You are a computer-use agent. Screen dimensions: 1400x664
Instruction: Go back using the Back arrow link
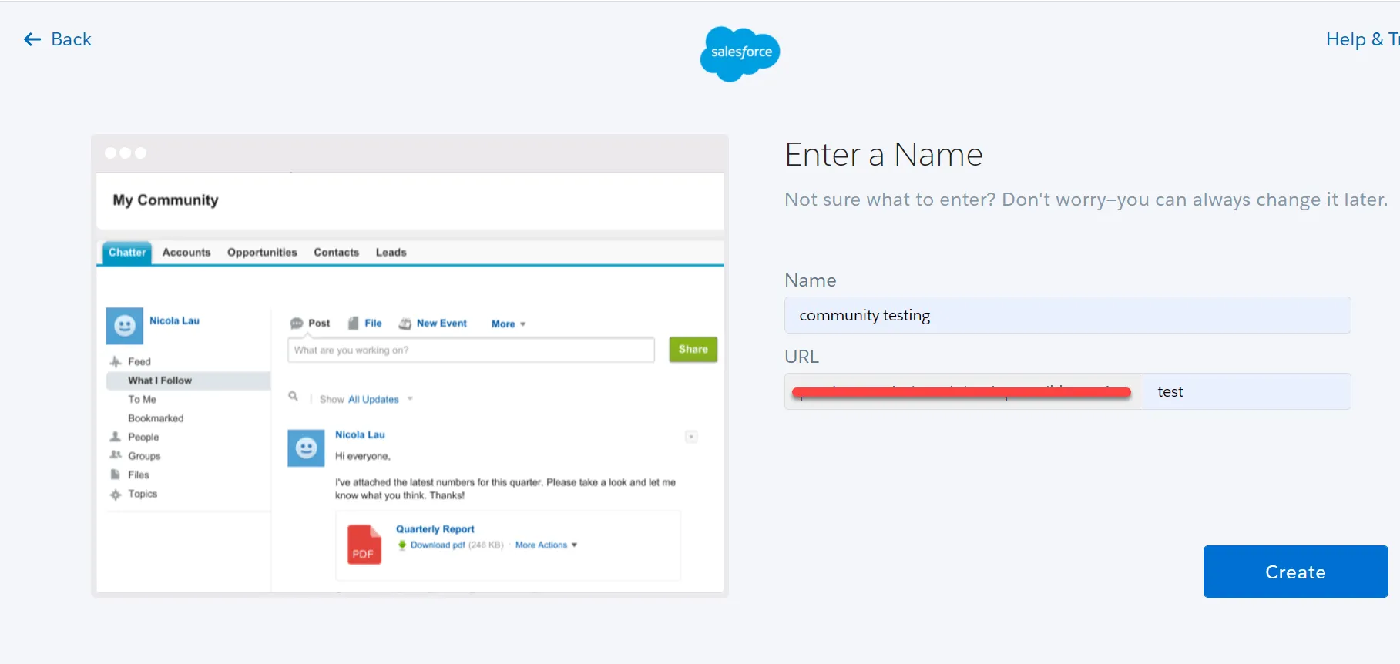click(57, 39)
